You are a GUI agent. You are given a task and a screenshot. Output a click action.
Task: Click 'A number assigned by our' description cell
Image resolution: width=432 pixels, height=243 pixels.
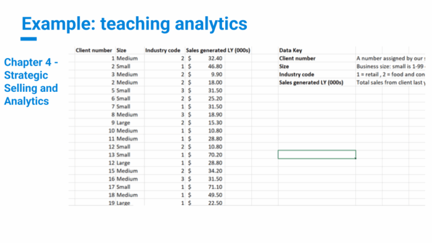click(391, 59)
